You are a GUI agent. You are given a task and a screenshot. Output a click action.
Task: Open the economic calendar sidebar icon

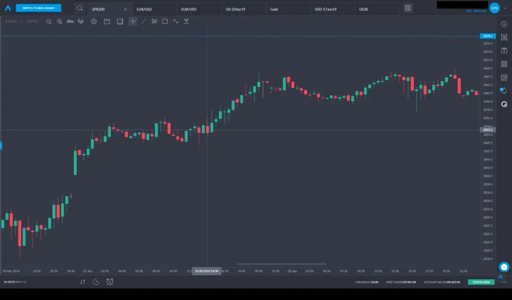[504, 78]
